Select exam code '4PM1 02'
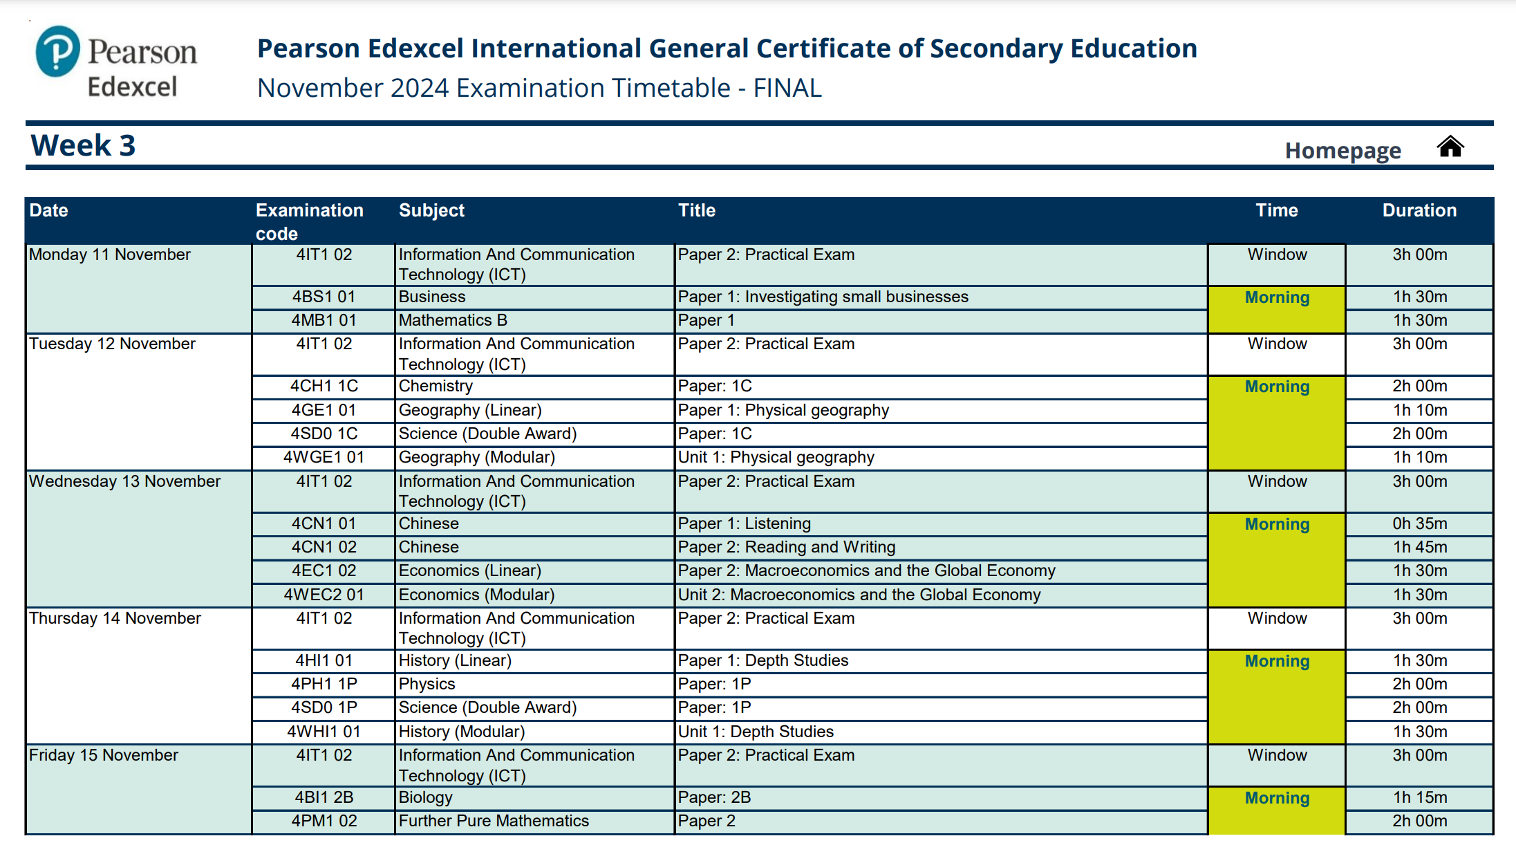The height and width of the screenshot is (854, 1516). (x=324, y=821)
